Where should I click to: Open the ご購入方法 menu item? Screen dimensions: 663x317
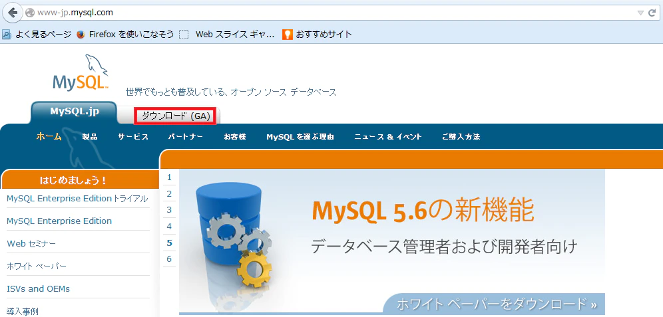[x=461, y=137]
